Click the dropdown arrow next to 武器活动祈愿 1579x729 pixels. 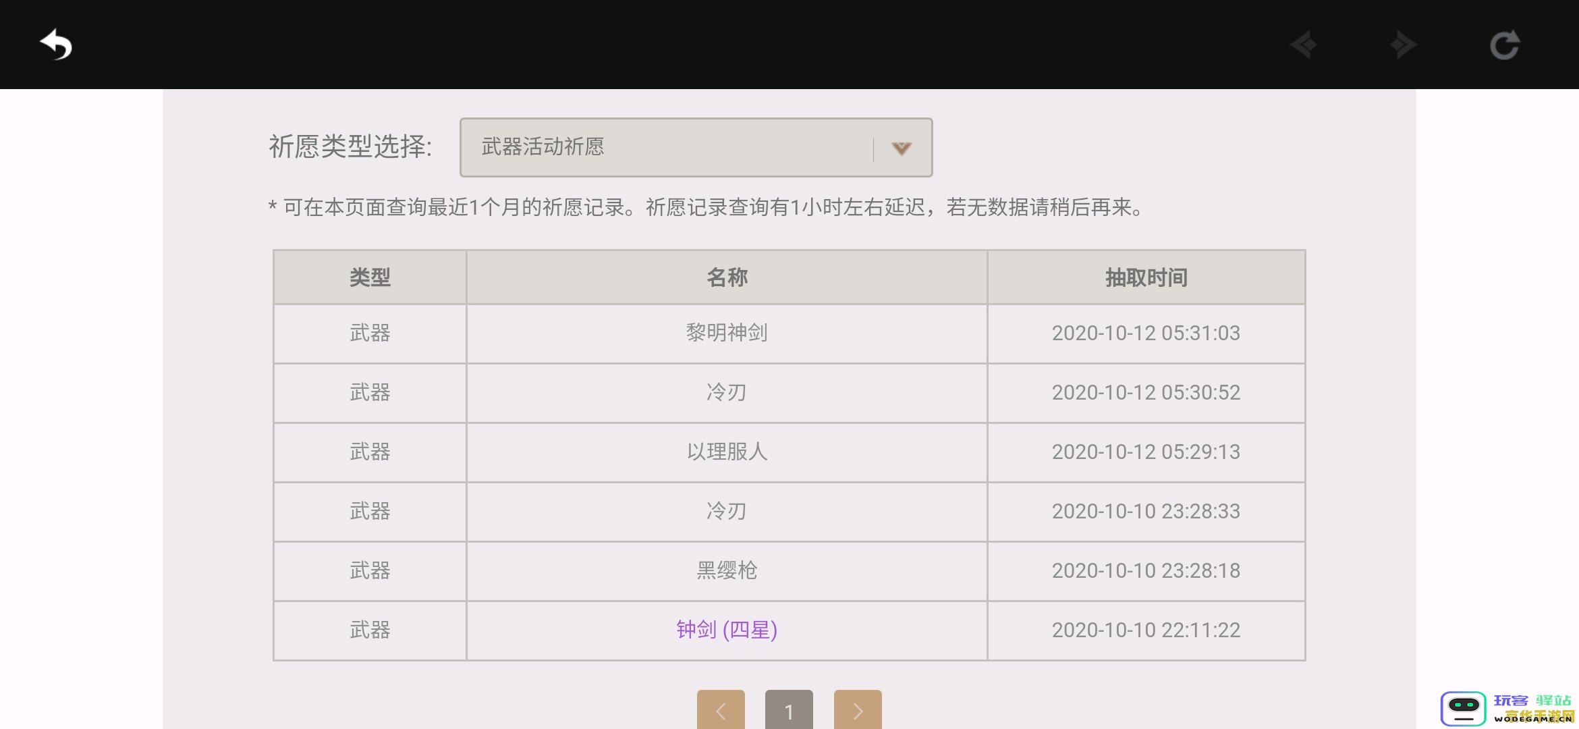[x=902, y=148]
